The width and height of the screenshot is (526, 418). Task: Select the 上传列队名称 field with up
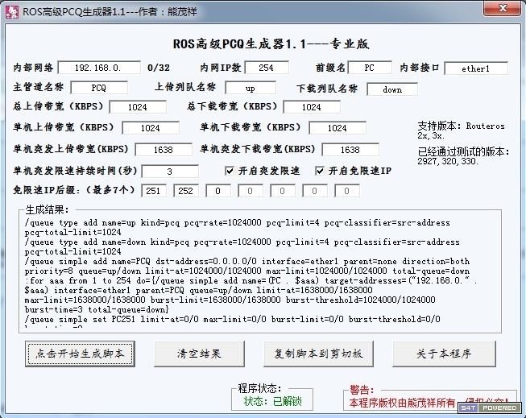click(250, 87)
